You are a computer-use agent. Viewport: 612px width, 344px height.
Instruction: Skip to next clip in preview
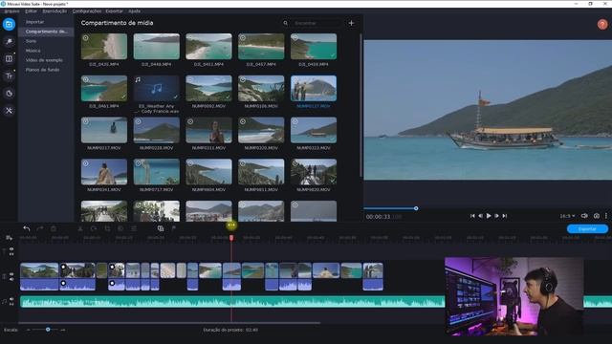(505, 216)
